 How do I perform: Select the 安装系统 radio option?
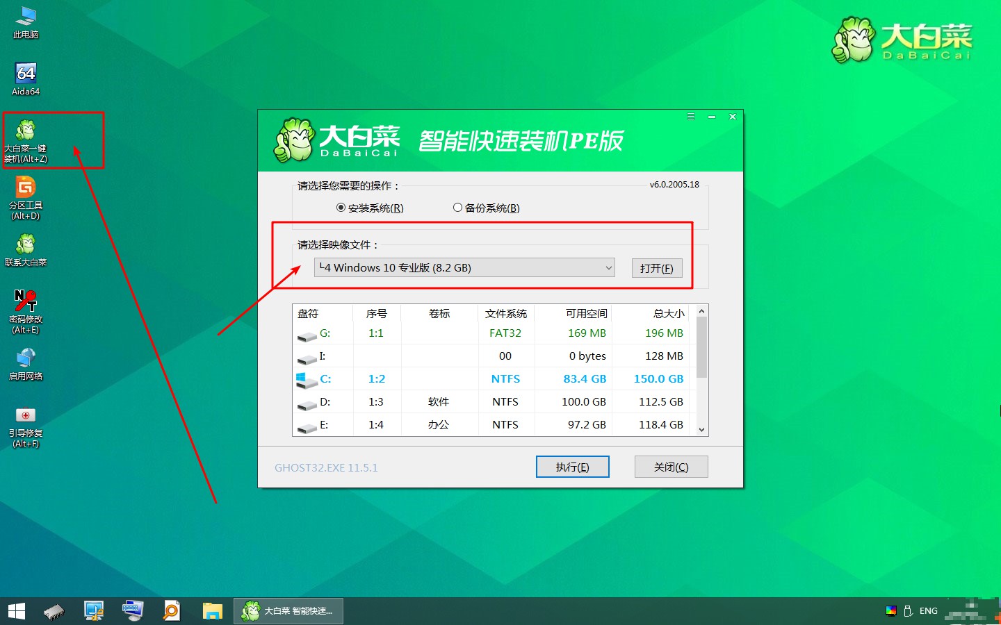[x=340, y=207]
